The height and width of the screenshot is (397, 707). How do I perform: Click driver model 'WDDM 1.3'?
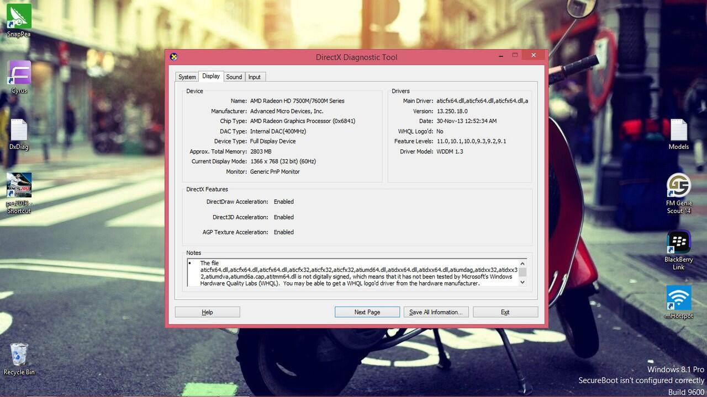[450, 151]
